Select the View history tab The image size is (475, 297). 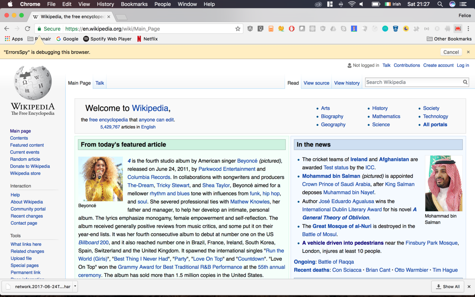(347, 83)
